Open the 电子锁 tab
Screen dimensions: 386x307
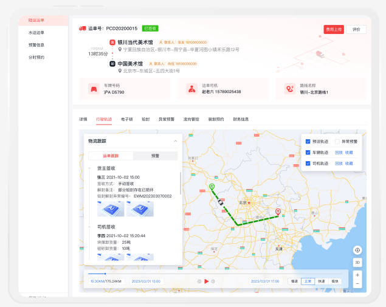[127, 120]
